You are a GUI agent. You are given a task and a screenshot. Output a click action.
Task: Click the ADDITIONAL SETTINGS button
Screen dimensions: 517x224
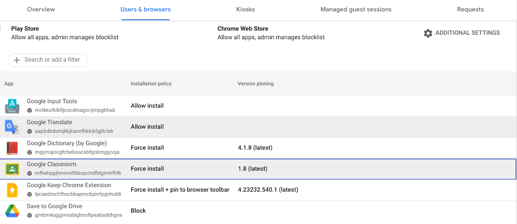[467, 33]
